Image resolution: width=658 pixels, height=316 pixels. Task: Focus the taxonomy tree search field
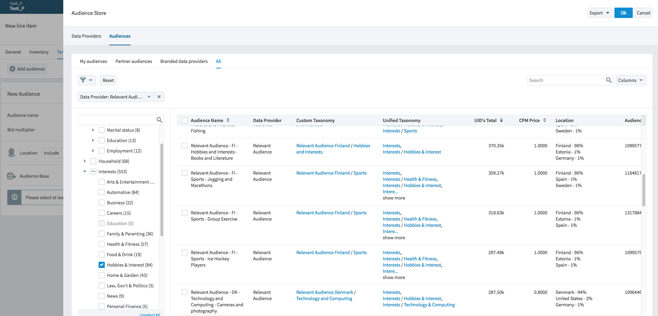pos(117,120)
